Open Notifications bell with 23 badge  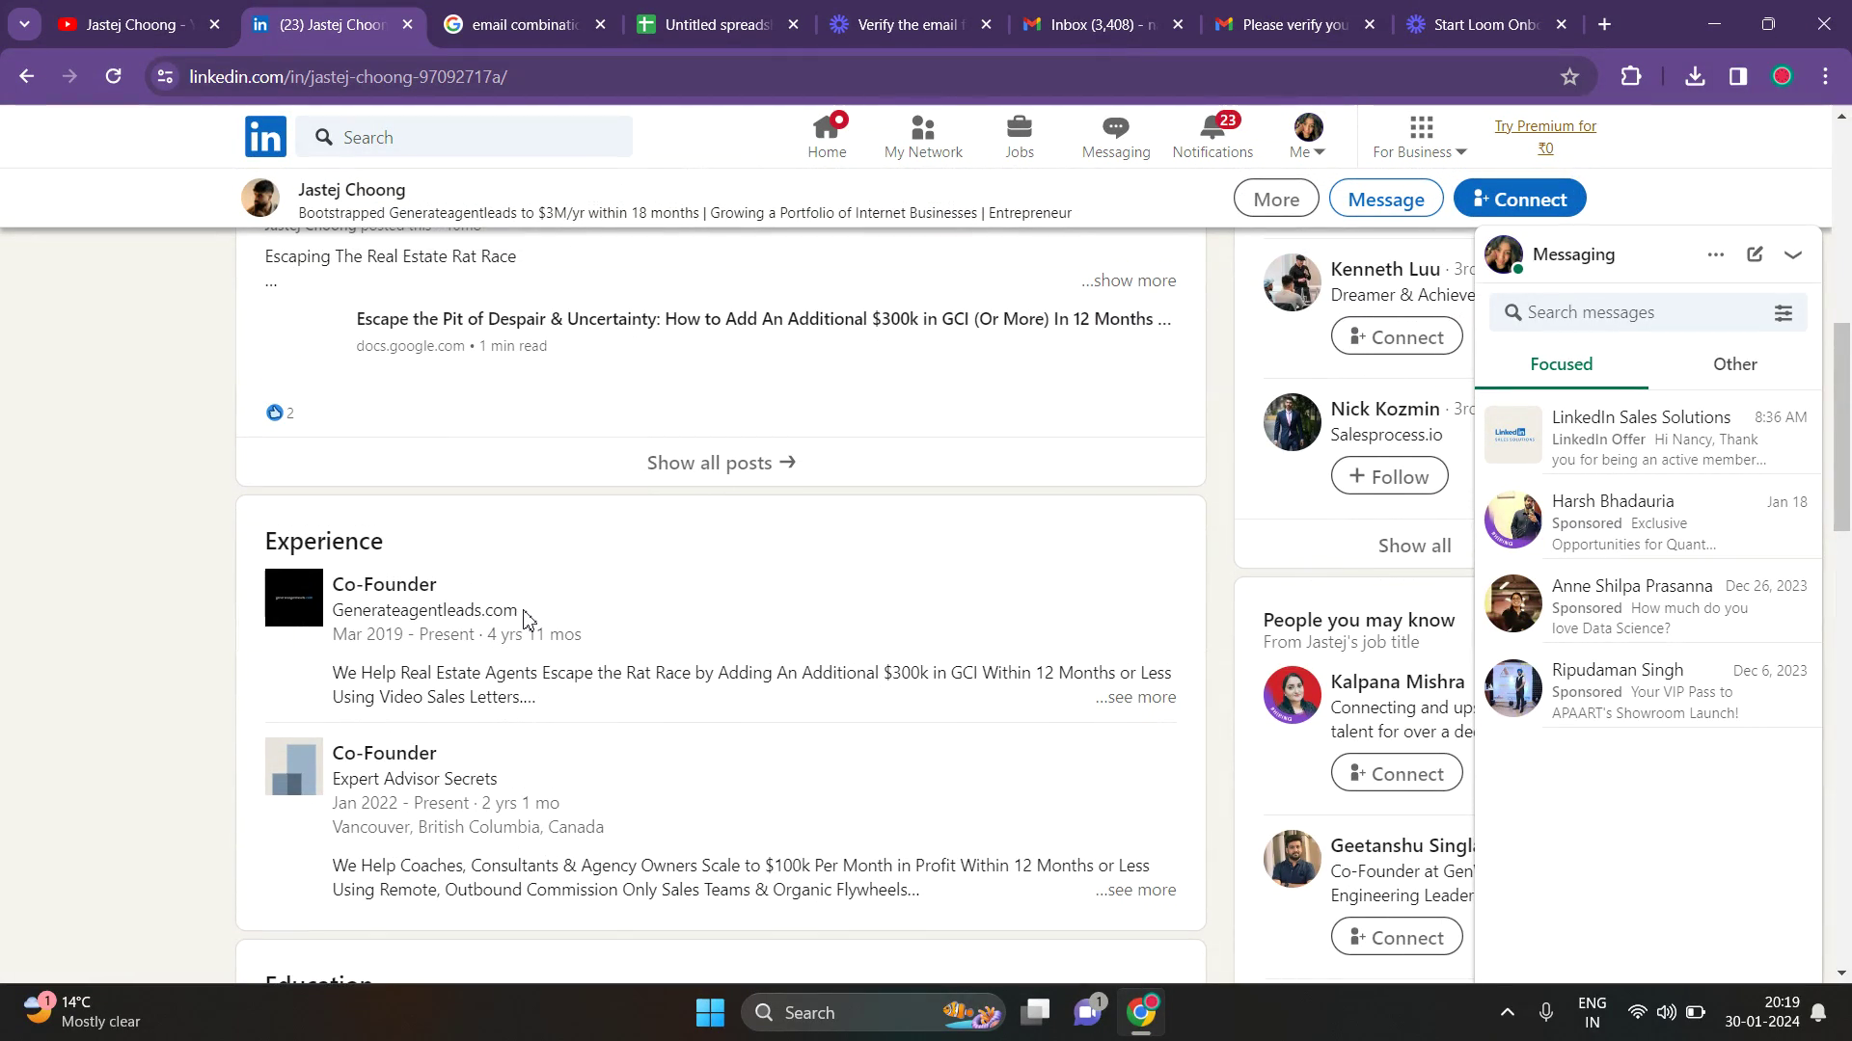pyautogui.click(x=1212, y=137)
